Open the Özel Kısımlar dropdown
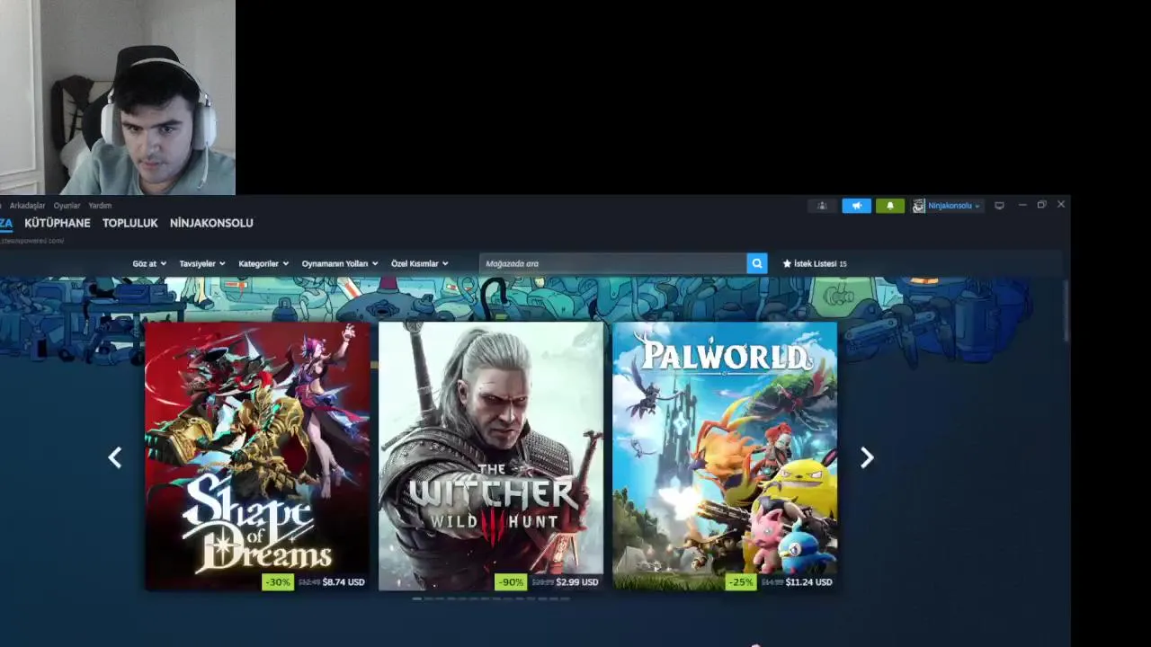The height and width of the screenshot is (647, 1151). [420, 264]
